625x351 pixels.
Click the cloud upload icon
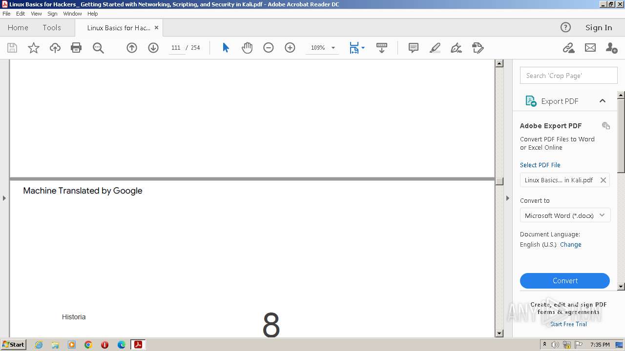[x=55, y=48]
